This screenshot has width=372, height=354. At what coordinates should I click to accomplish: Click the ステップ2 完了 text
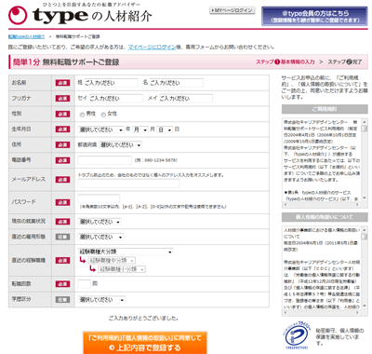point(345,61)
